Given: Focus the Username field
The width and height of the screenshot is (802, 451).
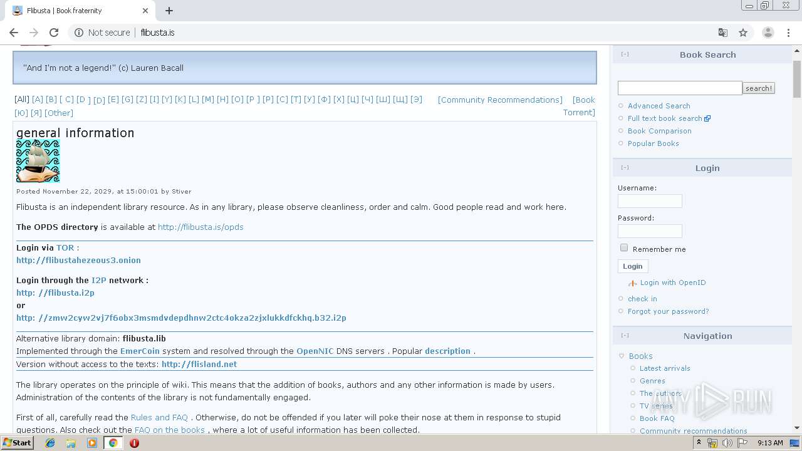Looking at the screenshot, I should [650, 201].
